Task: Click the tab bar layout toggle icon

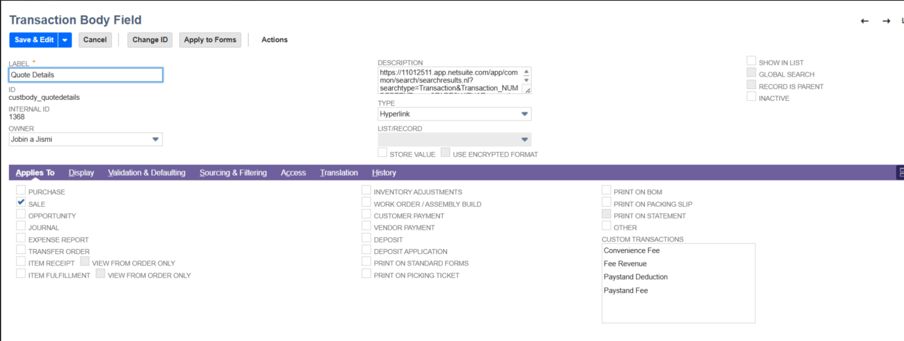Action: coord(900,172)
